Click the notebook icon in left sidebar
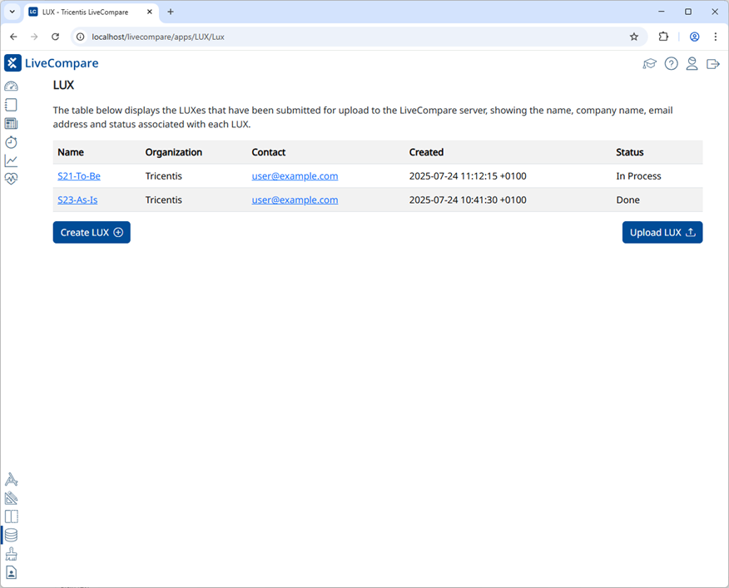Image resolution: width=729 pixels, height=588 pixels. point(11,105)
